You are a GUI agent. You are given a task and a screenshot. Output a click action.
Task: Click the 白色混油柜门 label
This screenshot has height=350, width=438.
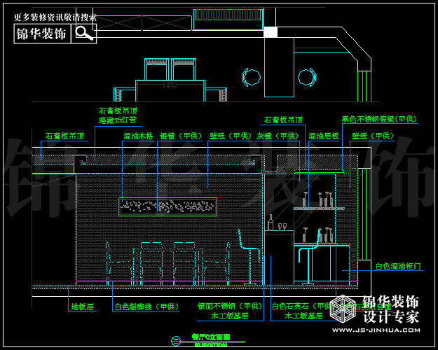click(x=397, y=266)
